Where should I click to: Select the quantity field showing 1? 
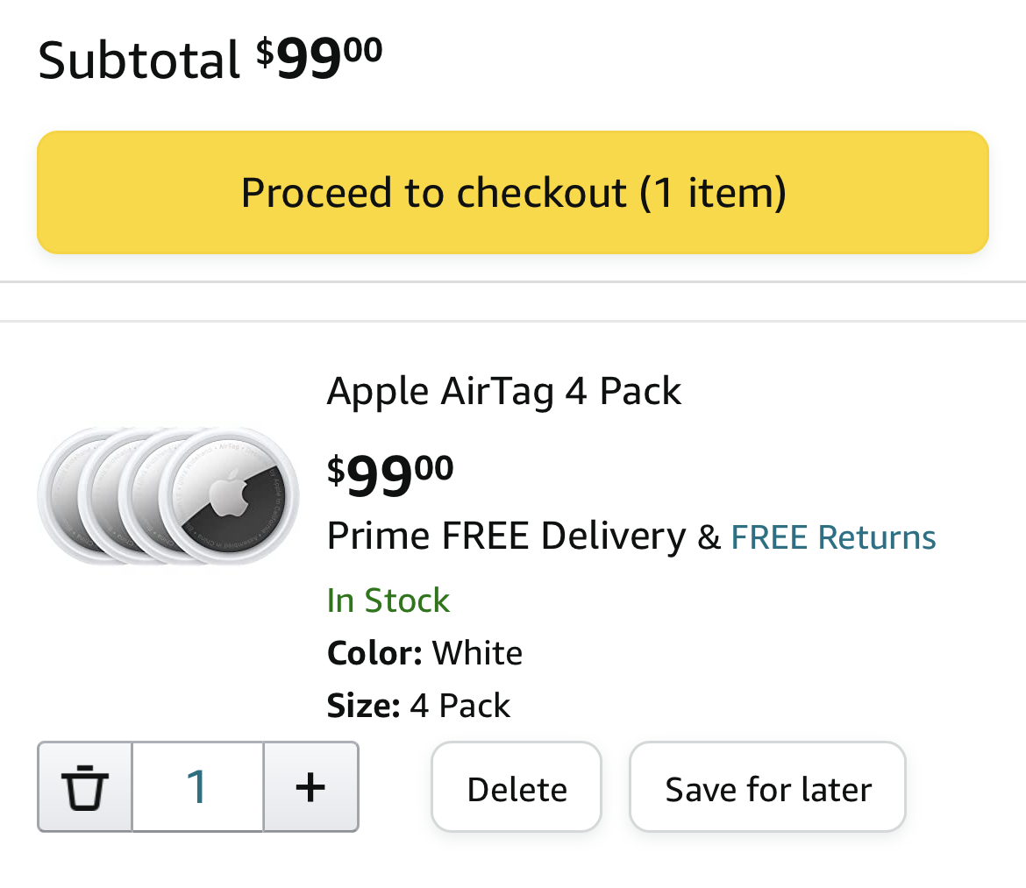point(198,786)
